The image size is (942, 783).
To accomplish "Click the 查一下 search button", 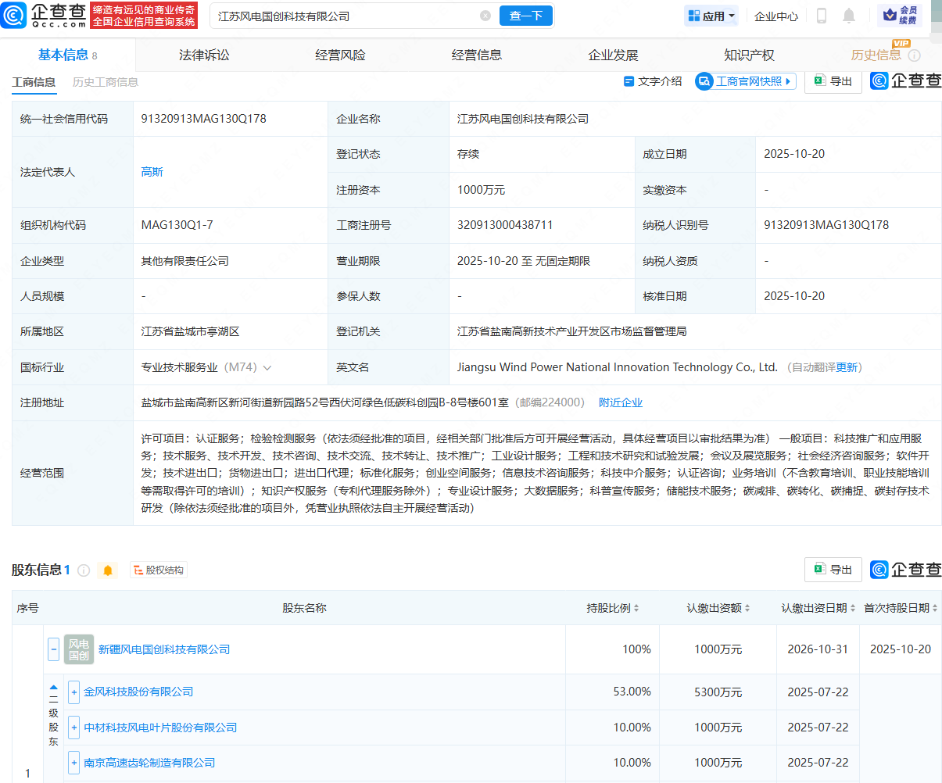I will (525, 16).
